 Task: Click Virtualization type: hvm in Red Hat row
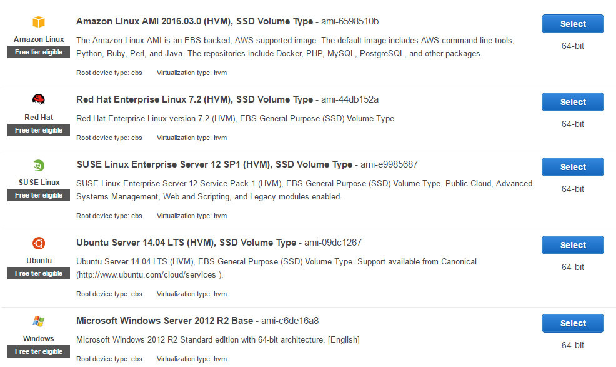tap(192, 138)
